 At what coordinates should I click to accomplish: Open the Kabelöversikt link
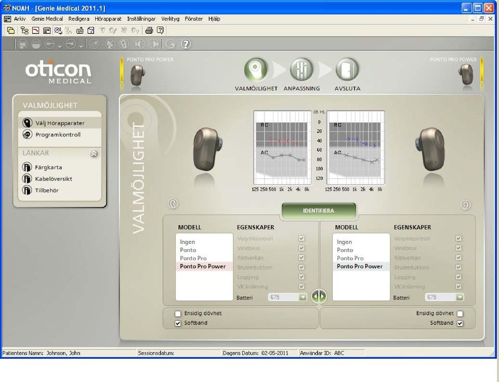point(47,179)
